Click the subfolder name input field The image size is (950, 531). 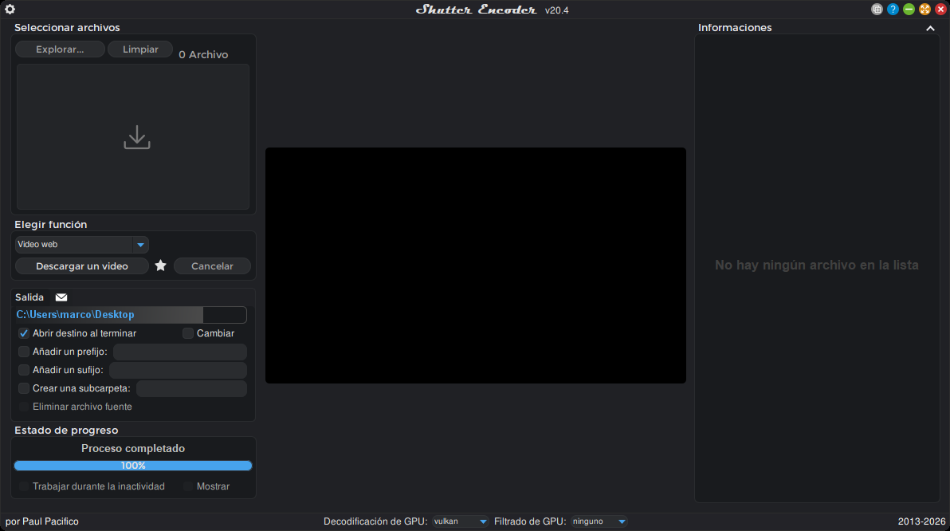click(191, 388)
